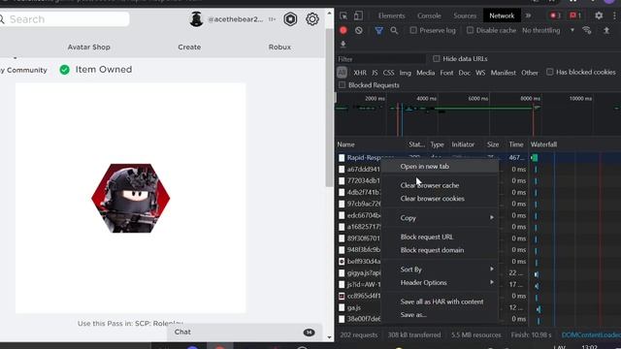Stop recording network log red button
The height and width of the screenshot is (349, 621).
(343, 30)
